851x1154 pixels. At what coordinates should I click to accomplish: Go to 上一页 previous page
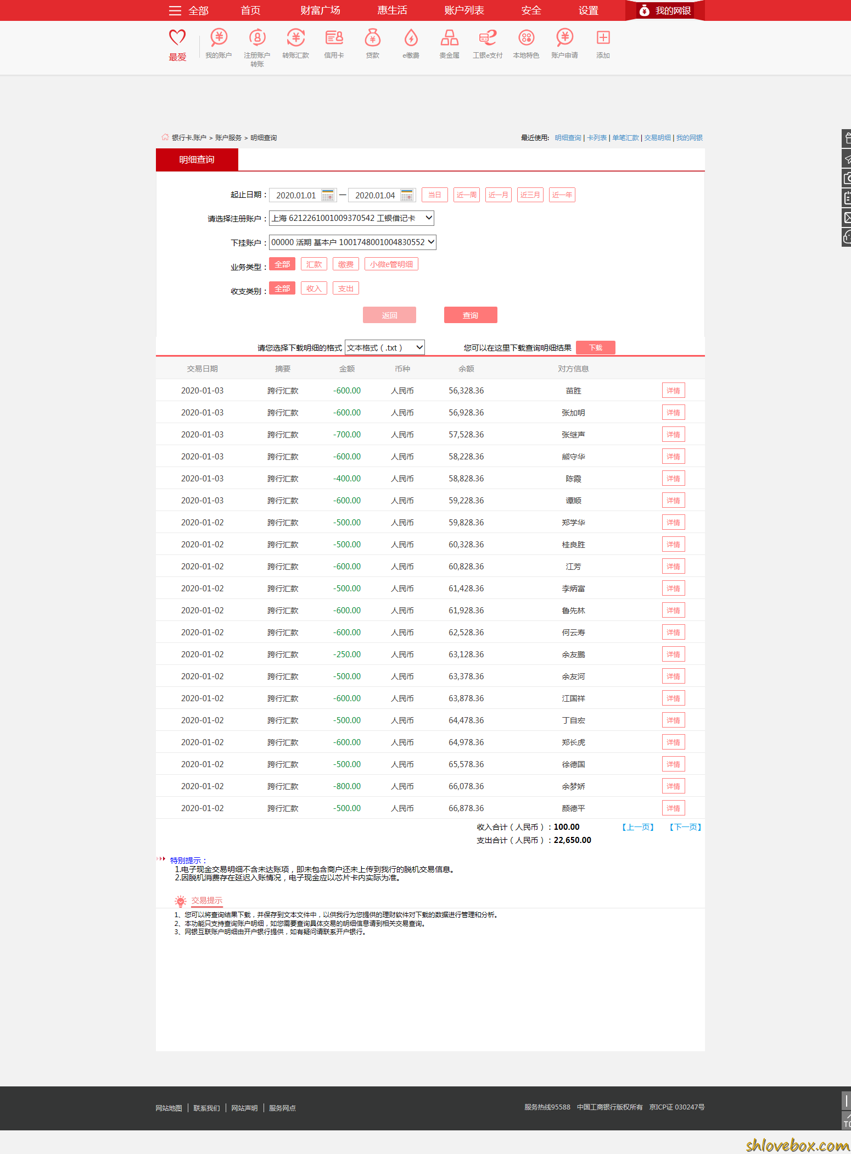(638, 827)
